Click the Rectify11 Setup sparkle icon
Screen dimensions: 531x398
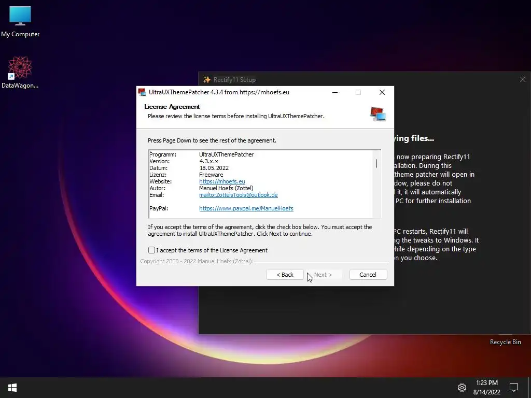coord(206,79)
